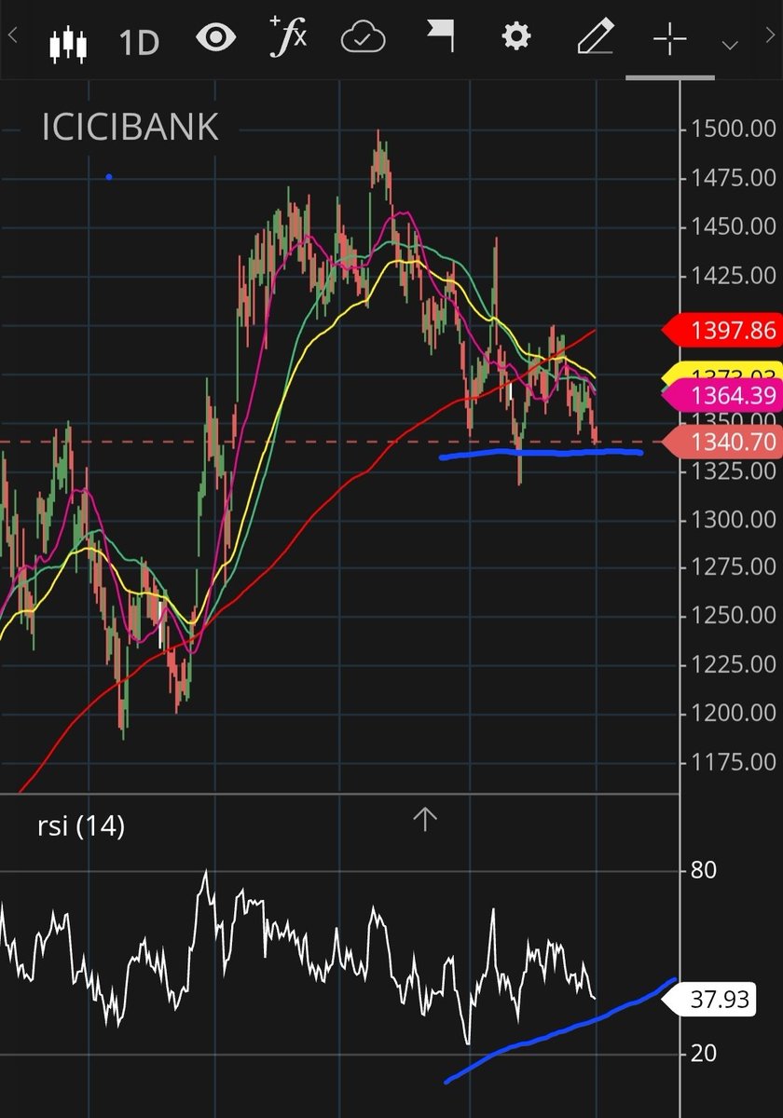Expand the toolbar chevron dropdown
Image resolution: width=783 pixels, height=1118 pixels.
click(x=730, y=45)
